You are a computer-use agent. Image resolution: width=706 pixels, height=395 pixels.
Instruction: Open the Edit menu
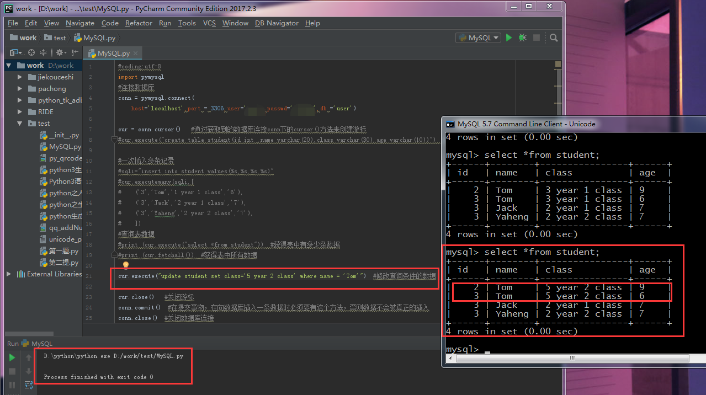pyautogui.click(x=31, y=23)
